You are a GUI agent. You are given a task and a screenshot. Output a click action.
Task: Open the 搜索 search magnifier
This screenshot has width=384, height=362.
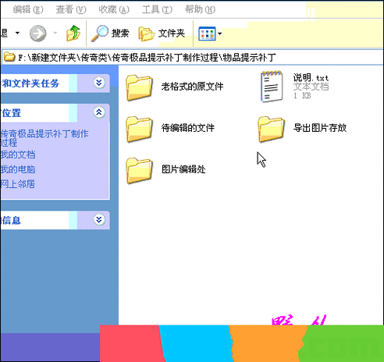(100, 33)
